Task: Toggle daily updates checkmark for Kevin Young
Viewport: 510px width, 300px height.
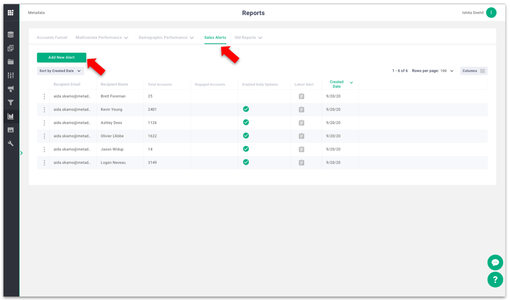Action: [x=246, y=109]
